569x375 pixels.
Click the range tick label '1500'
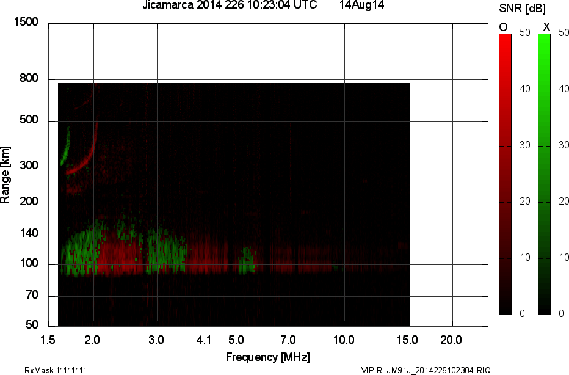coord(26,22)
